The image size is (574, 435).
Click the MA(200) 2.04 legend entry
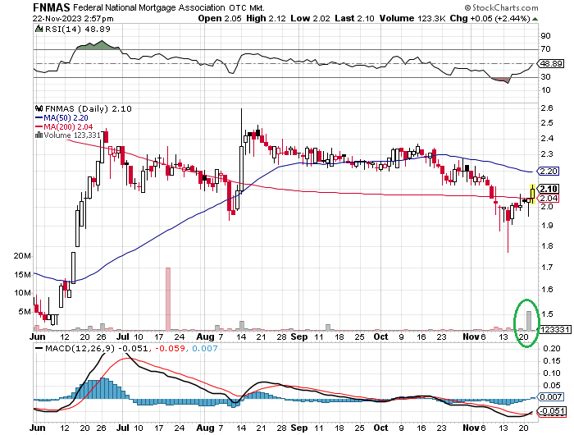coord(68,126)
